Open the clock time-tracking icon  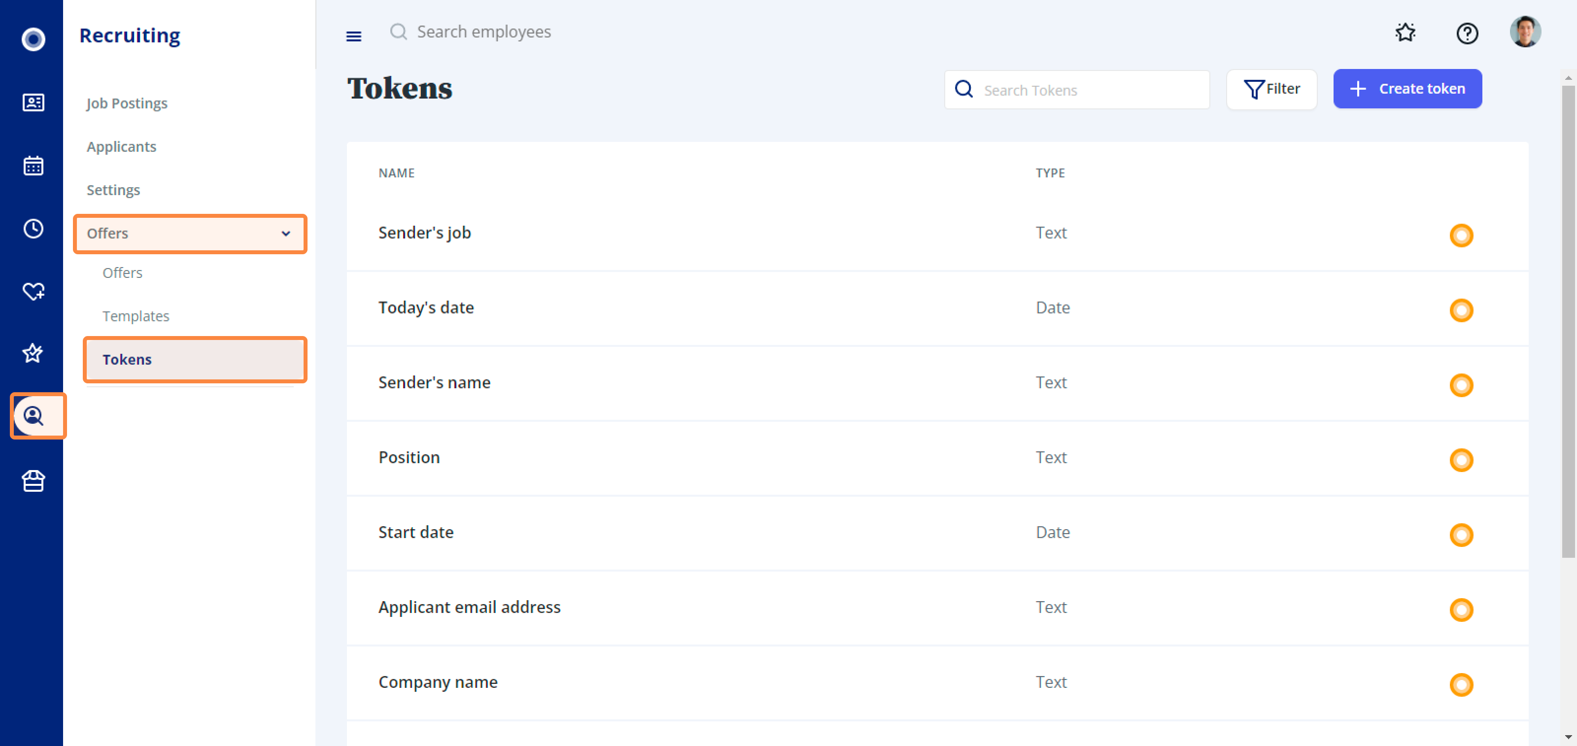point(33,228)
